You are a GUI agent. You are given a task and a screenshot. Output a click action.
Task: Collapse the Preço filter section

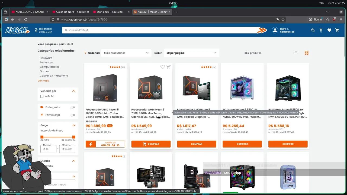click(x=74, y=125)
